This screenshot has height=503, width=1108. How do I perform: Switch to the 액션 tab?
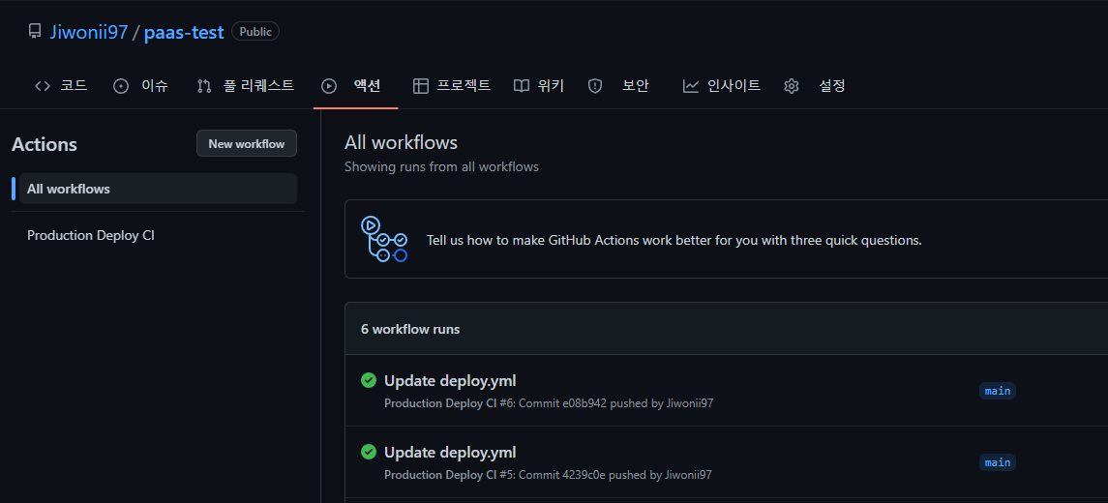click(x=367, y=86)
